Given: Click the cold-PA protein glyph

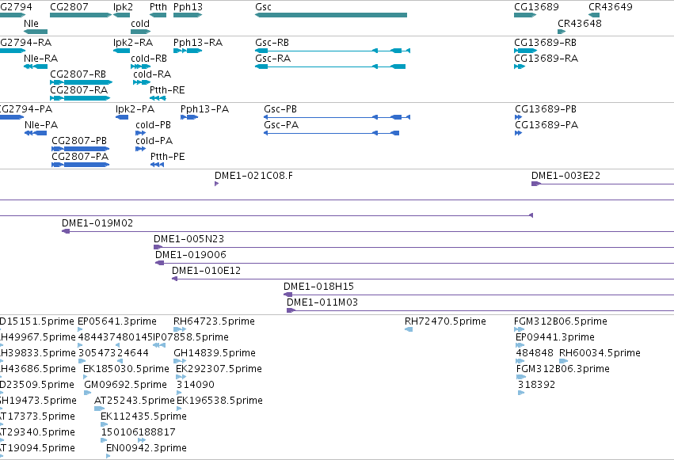Looking at the screenshot, I should pos(140,149).
